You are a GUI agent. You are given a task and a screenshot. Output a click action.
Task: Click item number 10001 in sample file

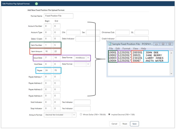click(112, 52)
